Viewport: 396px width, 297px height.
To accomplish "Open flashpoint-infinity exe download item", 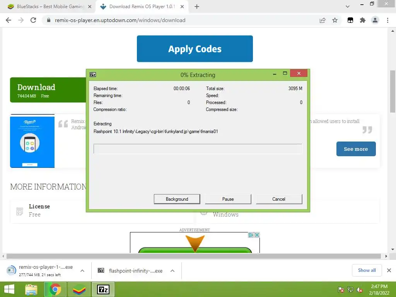I will pos(130,271).
